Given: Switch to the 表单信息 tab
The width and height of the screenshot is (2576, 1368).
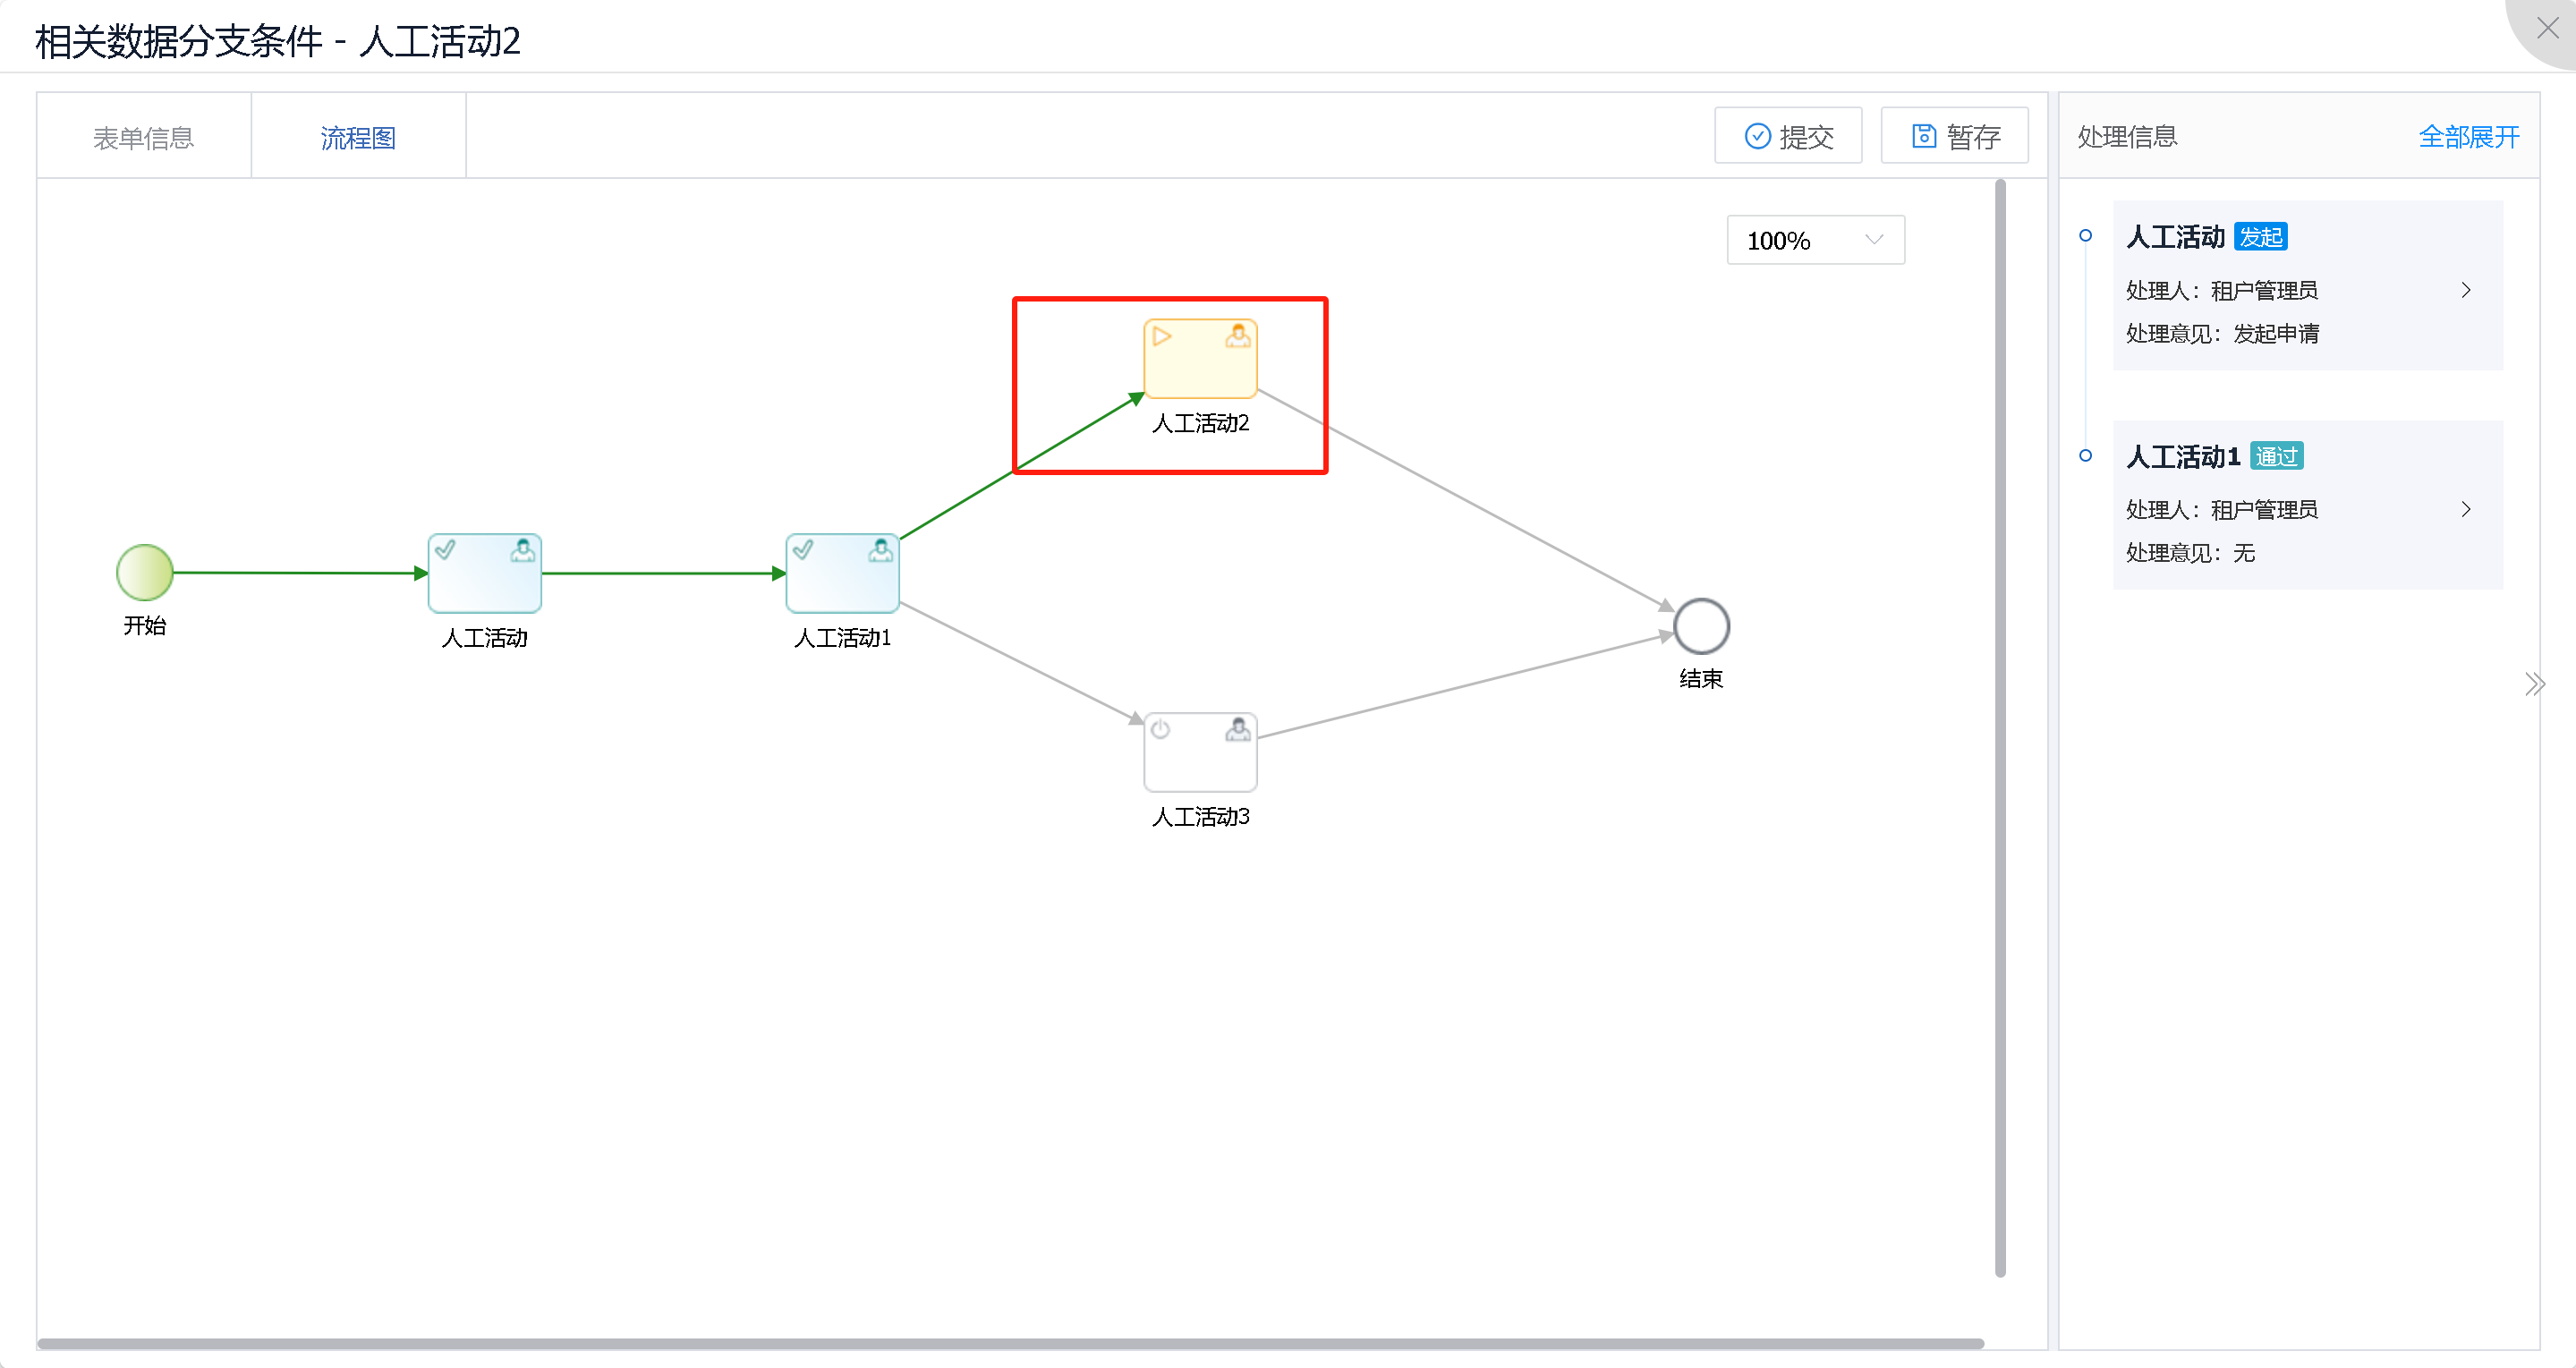Looking at the screenshot, I should tap(143, 136).
